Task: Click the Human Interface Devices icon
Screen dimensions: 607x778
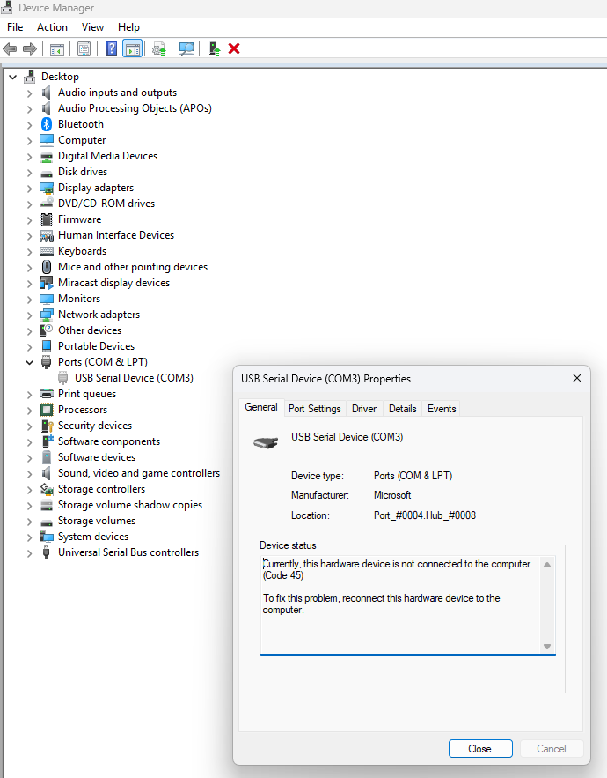Action: pyautogui.click(x=47, y=235)
